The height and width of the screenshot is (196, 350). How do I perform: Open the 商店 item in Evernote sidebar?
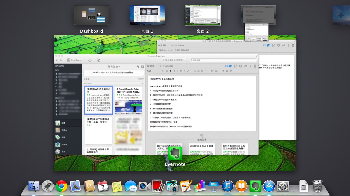coord(68,152)
